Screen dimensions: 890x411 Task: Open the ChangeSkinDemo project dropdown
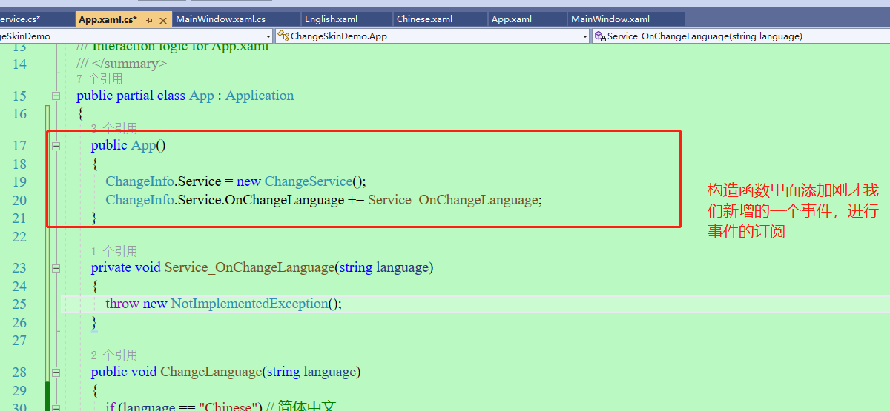pos(268,36)
